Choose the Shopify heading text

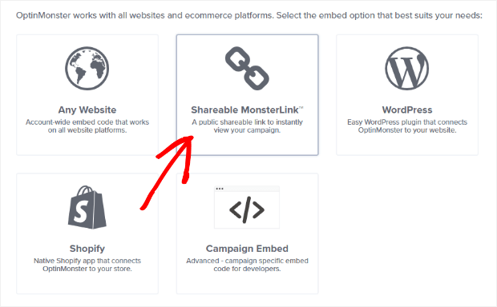click(87, 249)
